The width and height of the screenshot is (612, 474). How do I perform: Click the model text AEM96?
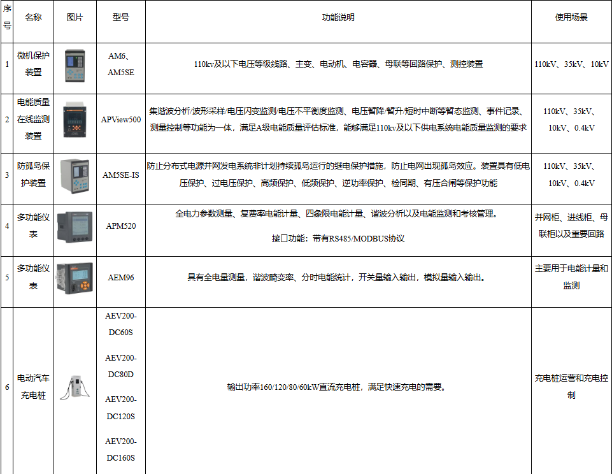pos(120,277)
